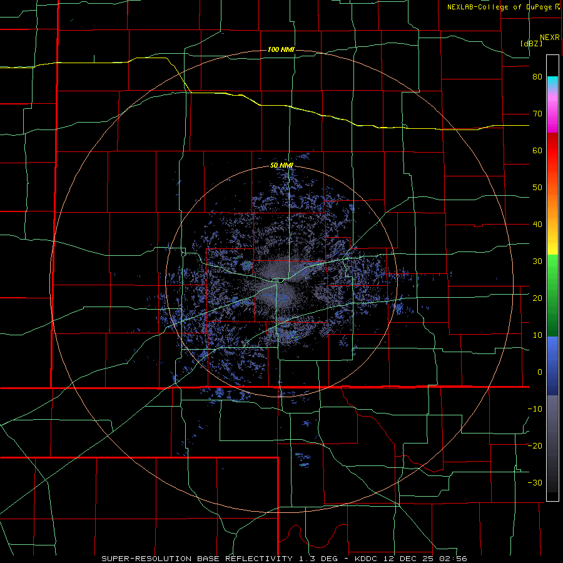Click the [dBZ] unit label

point(531,43)
